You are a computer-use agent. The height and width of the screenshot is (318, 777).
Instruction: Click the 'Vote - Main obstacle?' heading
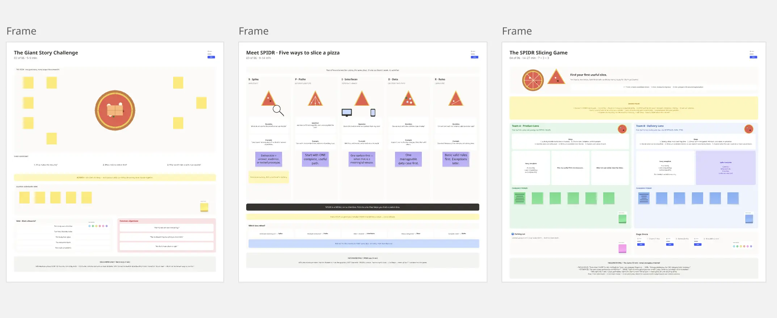click(26, 221)
